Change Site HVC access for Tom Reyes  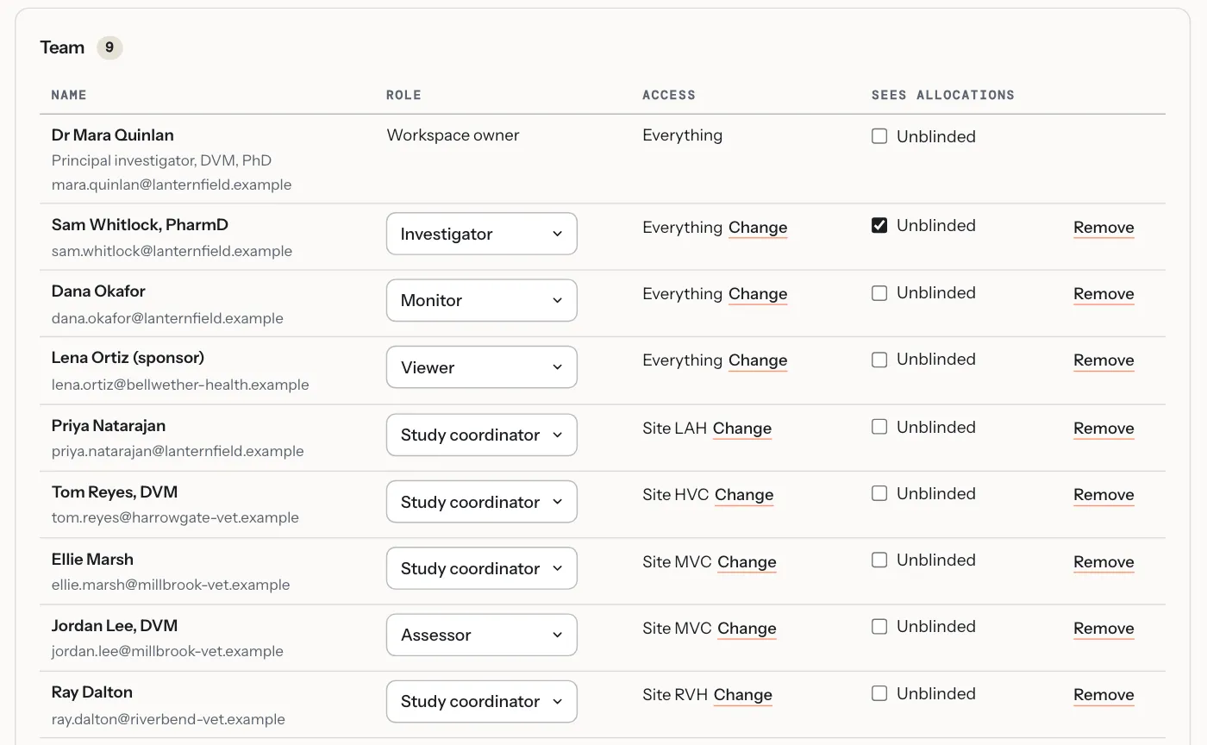click(744, 495)
